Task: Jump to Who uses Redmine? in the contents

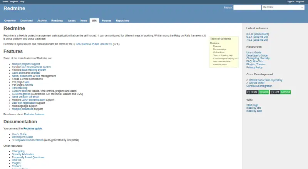Action: [222, 61]
